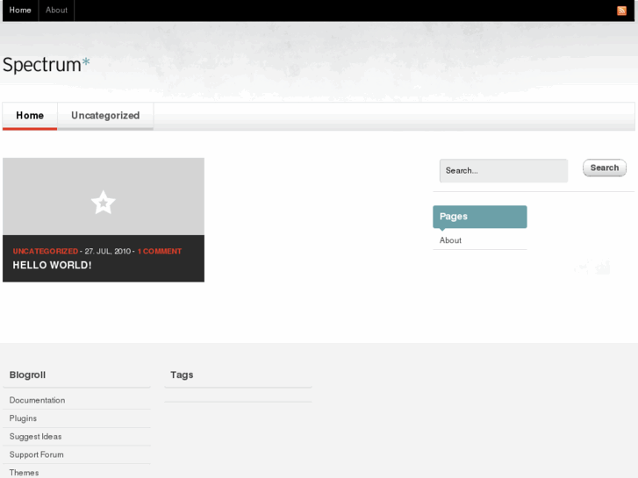The image size is (638, 478).
Task: Click the Search button
Action: click(x=605, y=168)
